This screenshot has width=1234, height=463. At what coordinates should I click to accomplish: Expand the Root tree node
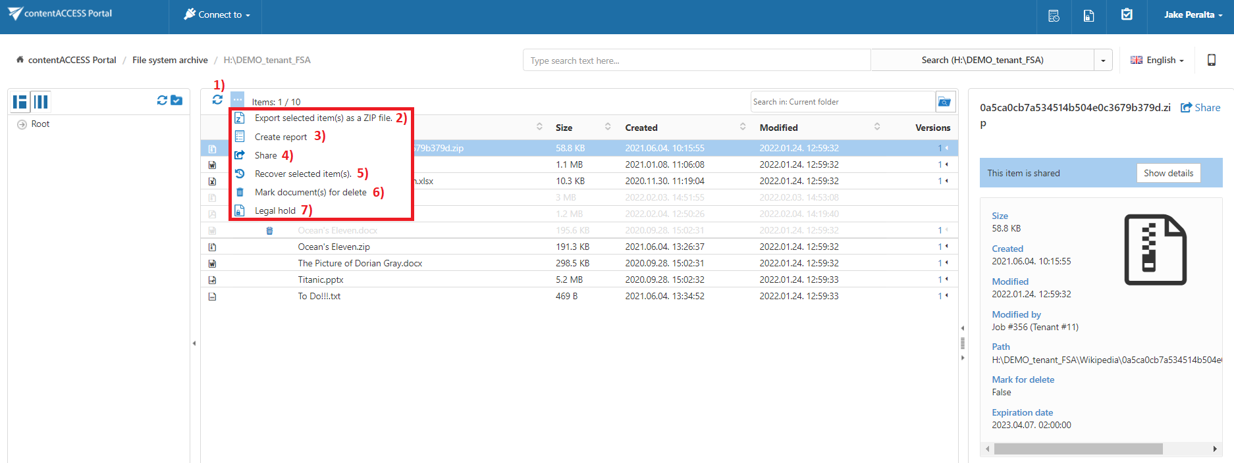[x=22, y=124]
